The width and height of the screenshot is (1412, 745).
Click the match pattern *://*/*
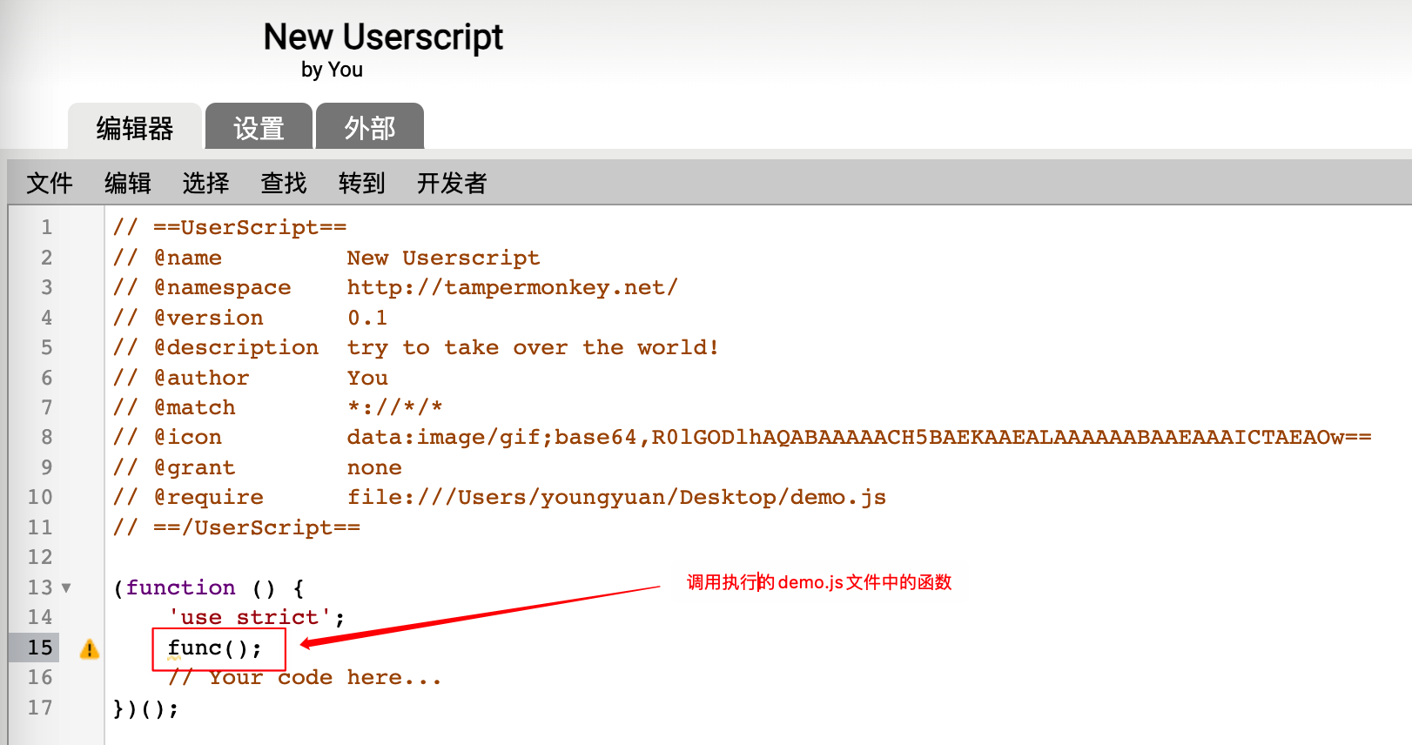click(395, 407)
